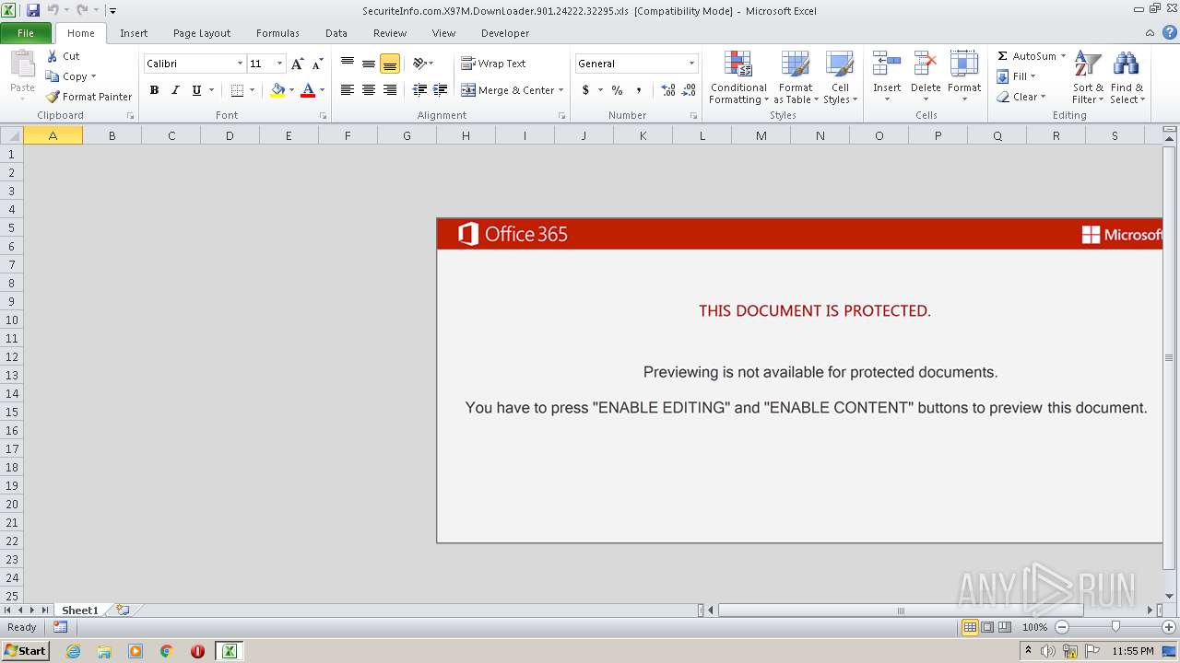
Task: Expand the Font Color dropdown arrow
Action: (322, 90)
